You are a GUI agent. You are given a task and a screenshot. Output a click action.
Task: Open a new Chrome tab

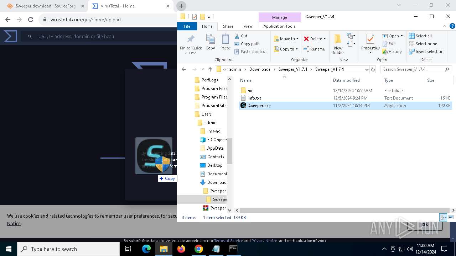point(181,6)
